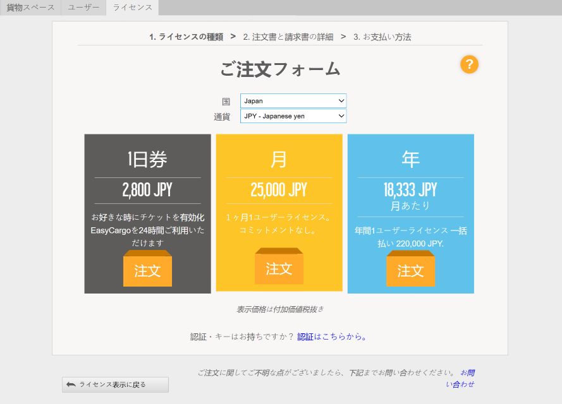Click the ライセンス表示に戻る back button
Screen dimensions: 562x404
115,384
